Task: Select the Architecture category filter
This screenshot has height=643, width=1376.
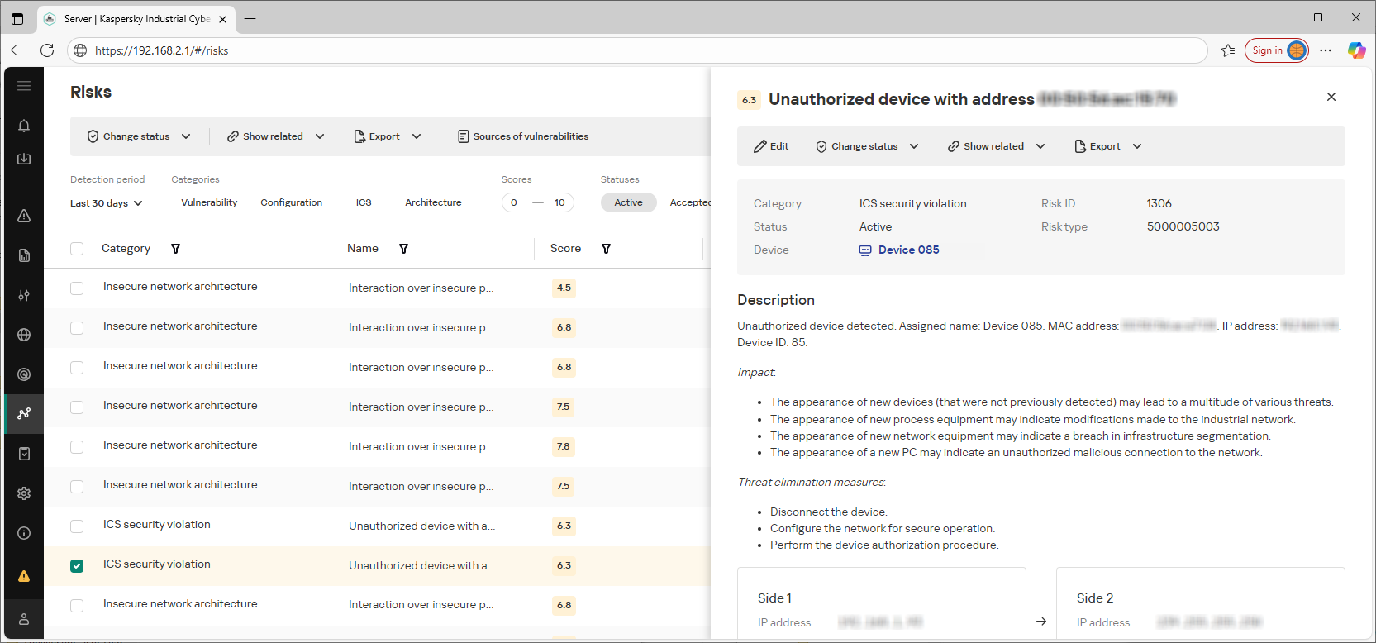Action: tap(433, 202)
